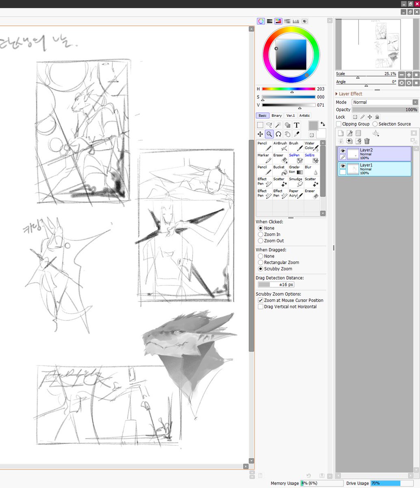Select the Selection Source radio button

click(x=375, y=124)
